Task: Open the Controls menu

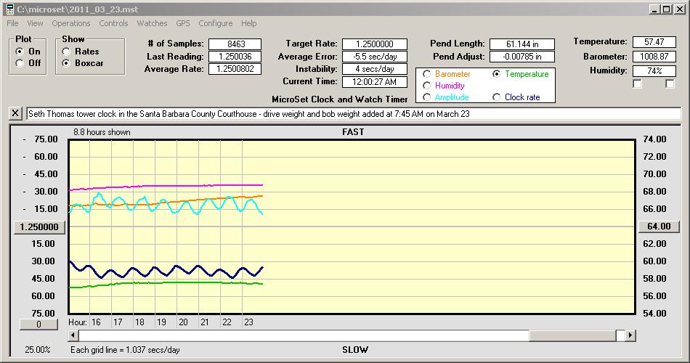Action: 113,23
